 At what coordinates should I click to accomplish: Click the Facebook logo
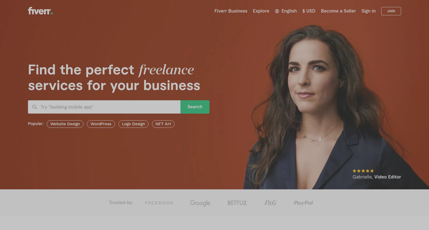pos(159,203)
